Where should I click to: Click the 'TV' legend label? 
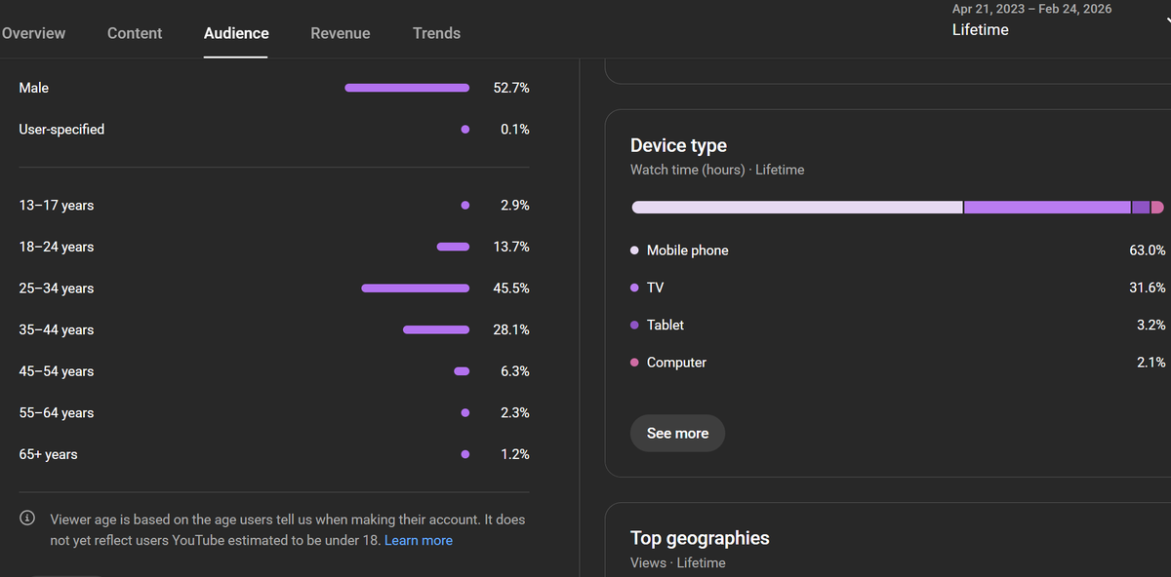pos(655,288)
